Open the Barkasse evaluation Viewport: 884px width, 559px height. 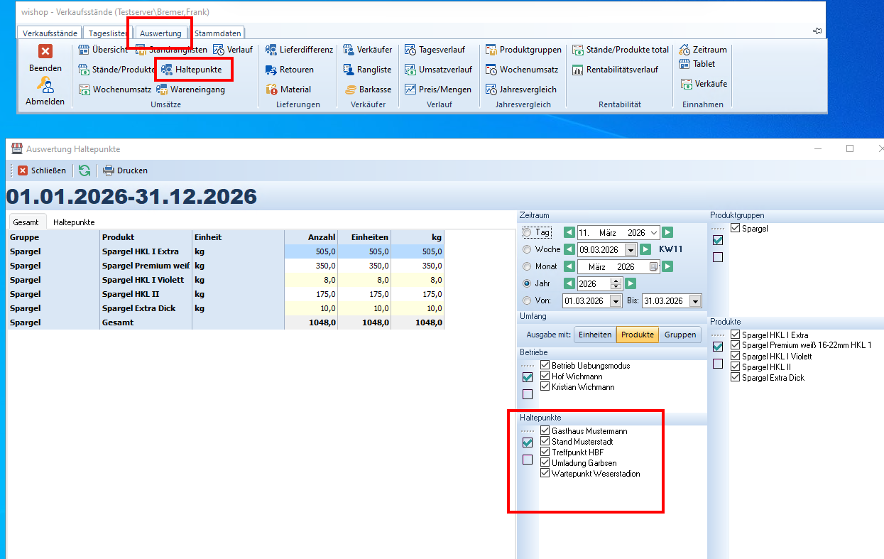[368, 89]
